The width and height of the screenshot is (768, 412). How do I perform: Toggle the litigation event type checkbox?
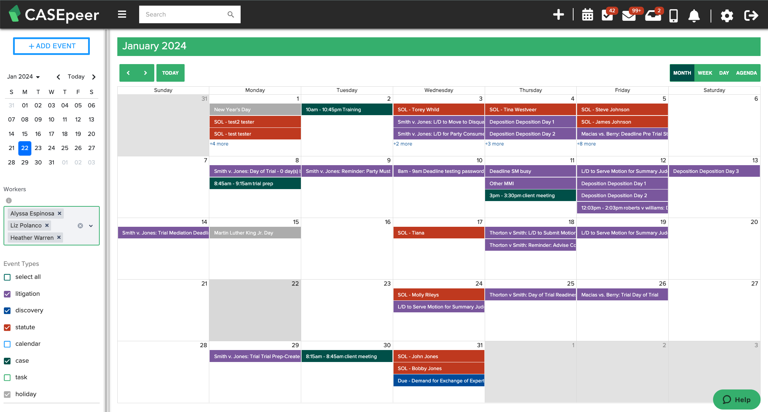(8, 294)
